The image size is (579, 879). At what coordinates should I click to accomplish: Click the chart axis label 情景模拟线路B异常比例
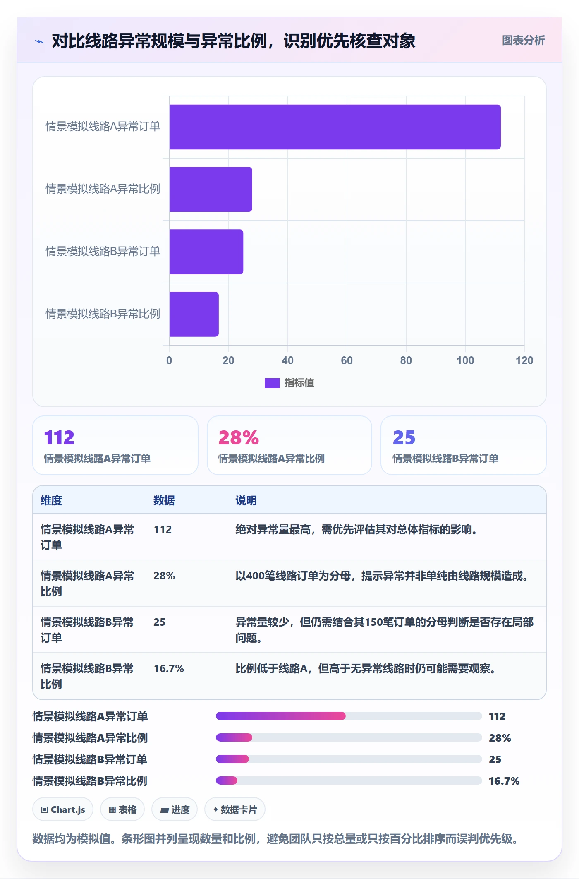(x=103, y=314)
